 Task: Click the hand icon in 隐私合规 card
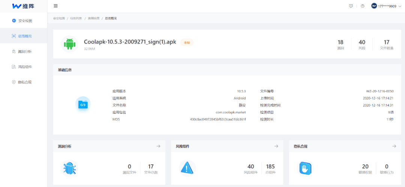click(x=305, y=168)
